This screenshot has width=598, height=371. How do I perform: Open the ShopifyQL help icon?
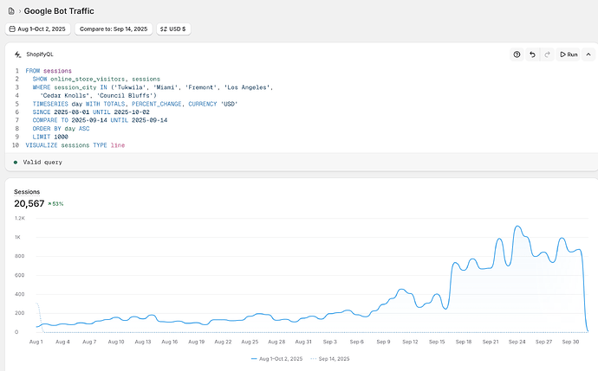(517, 54)
